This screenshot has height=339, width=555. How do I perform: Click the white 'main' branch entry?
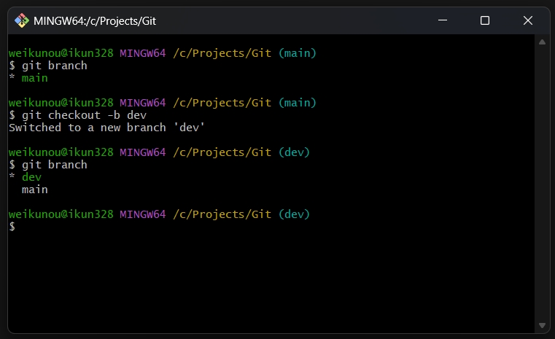pyautogui.click(x=35, y=190)
